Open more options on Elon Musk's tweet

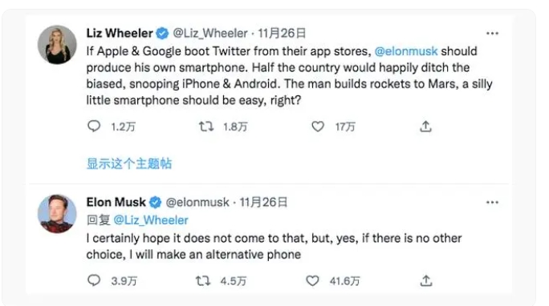pos(492,202)
